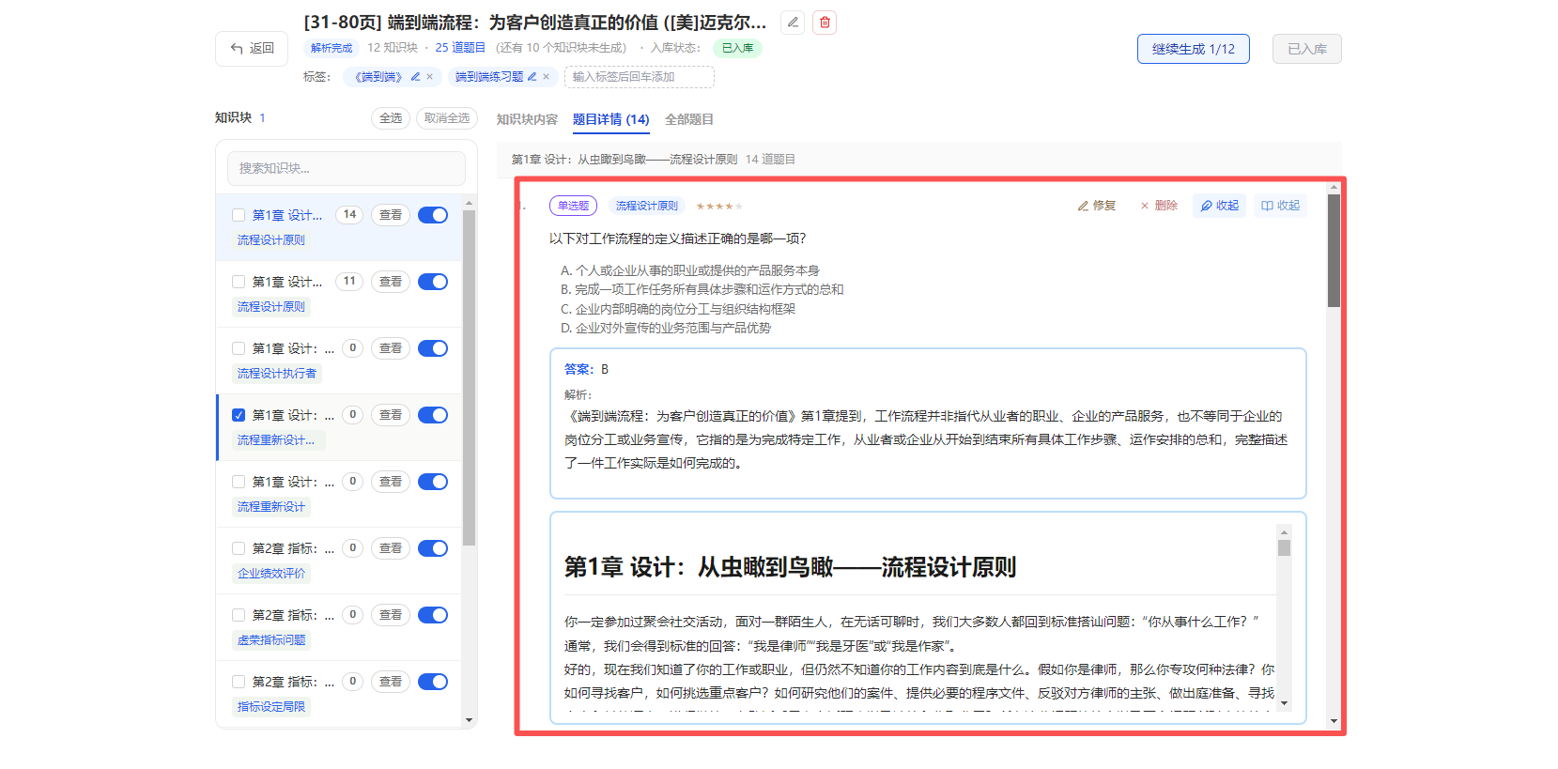Check the box for the 指标设定局限 row

click(x=239, y=682)
